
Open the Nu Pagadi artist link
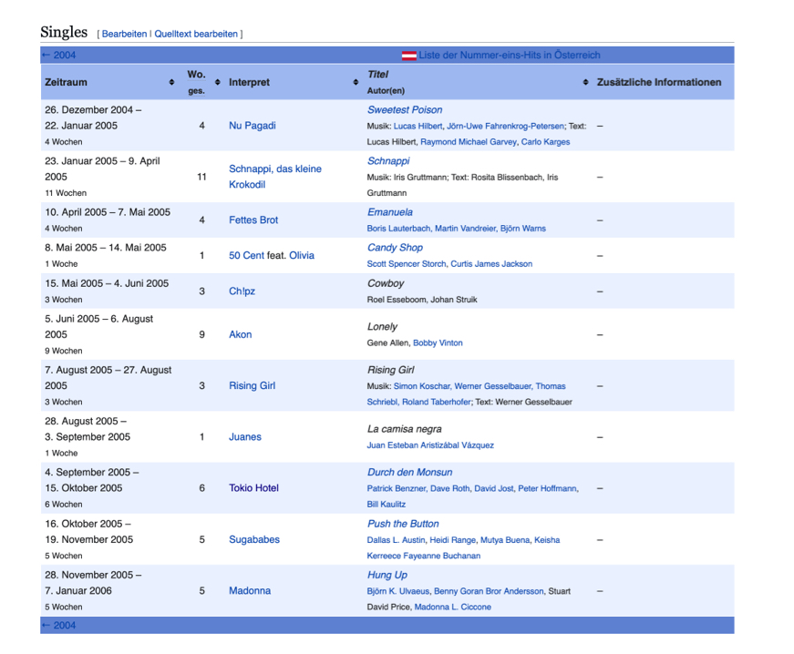tap(253, 126)
